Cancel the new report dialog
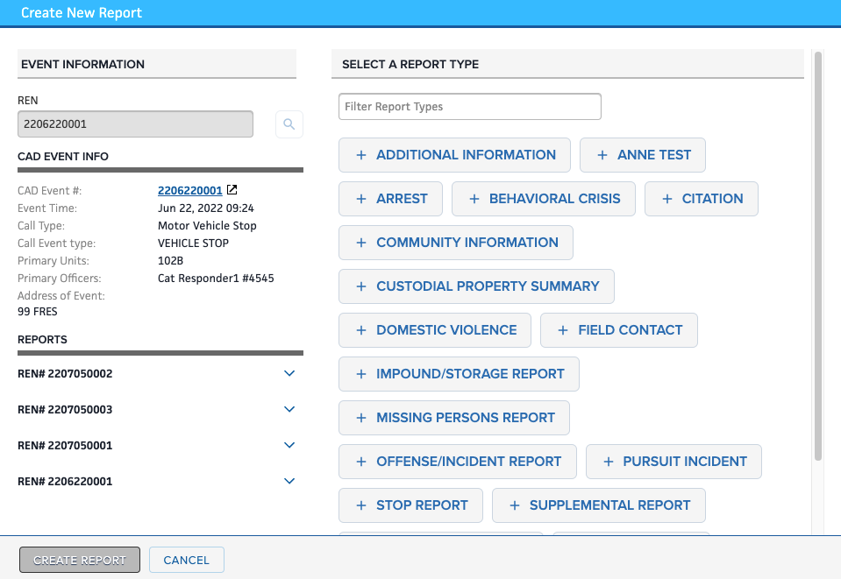The height and width of the screenshot is (579, 841). coord(186,560)
